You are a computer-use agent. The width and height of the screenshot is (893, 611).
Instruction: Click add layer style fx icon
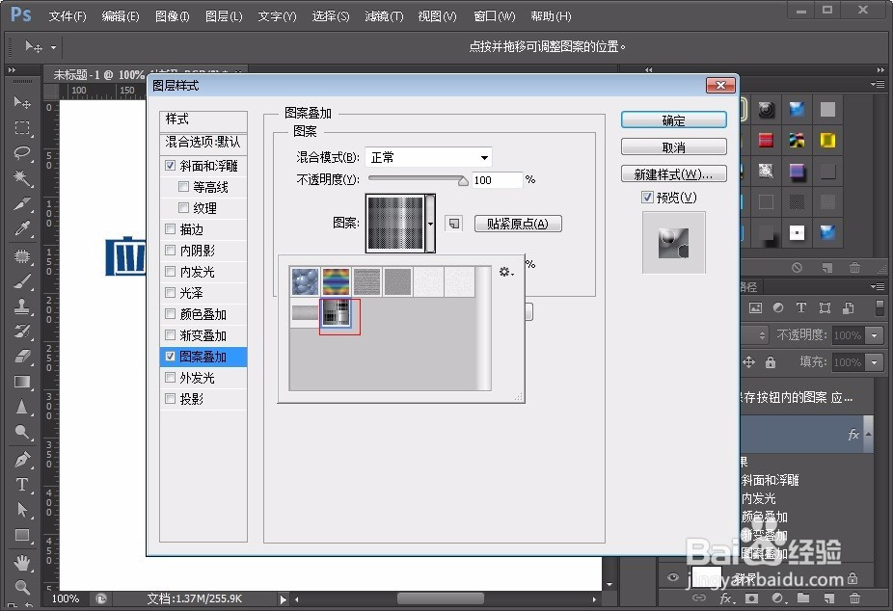click(726, 598)
